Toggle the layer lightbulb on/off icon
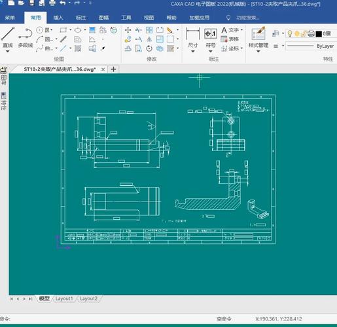This screenshot has height=327, width=337. [290, 33]
